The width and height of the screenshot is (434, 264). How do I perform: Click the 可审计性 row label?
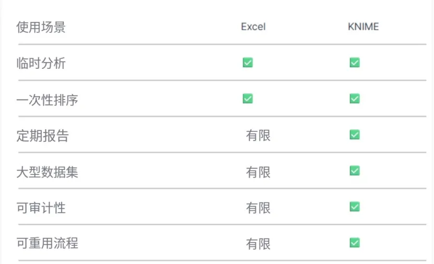pos(41,208)
